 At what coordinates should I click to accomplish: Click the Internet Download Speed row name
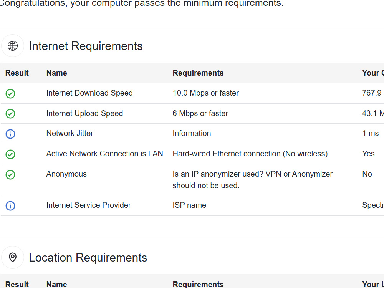[89, 93]
